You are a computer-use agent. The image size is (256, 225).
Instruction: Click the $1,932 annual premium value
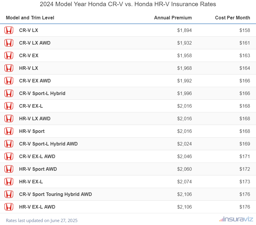184,43
